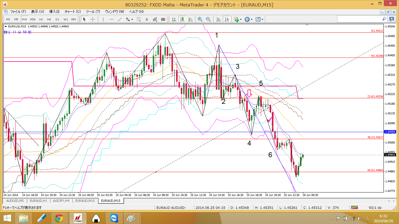Switch chart to bar chart mode
Image resolution: width=399 pixels, height=224 pixels.
tap(174, 19)
